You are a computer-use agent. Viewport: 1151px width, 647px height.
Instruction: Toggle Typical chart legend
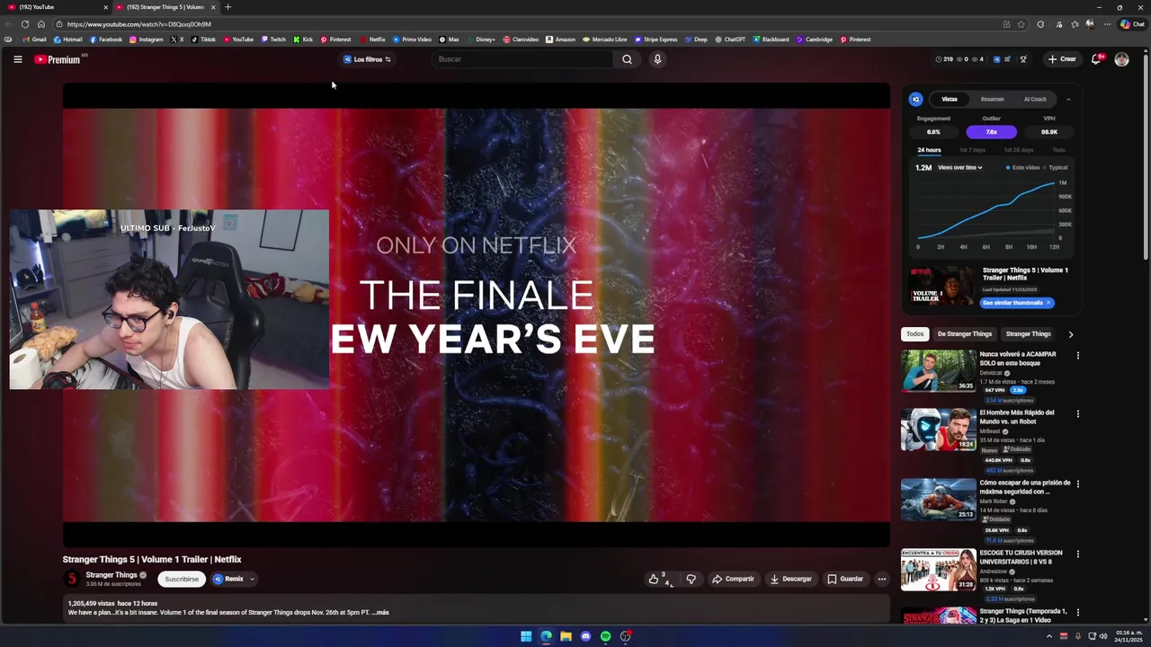point(1056,167)
